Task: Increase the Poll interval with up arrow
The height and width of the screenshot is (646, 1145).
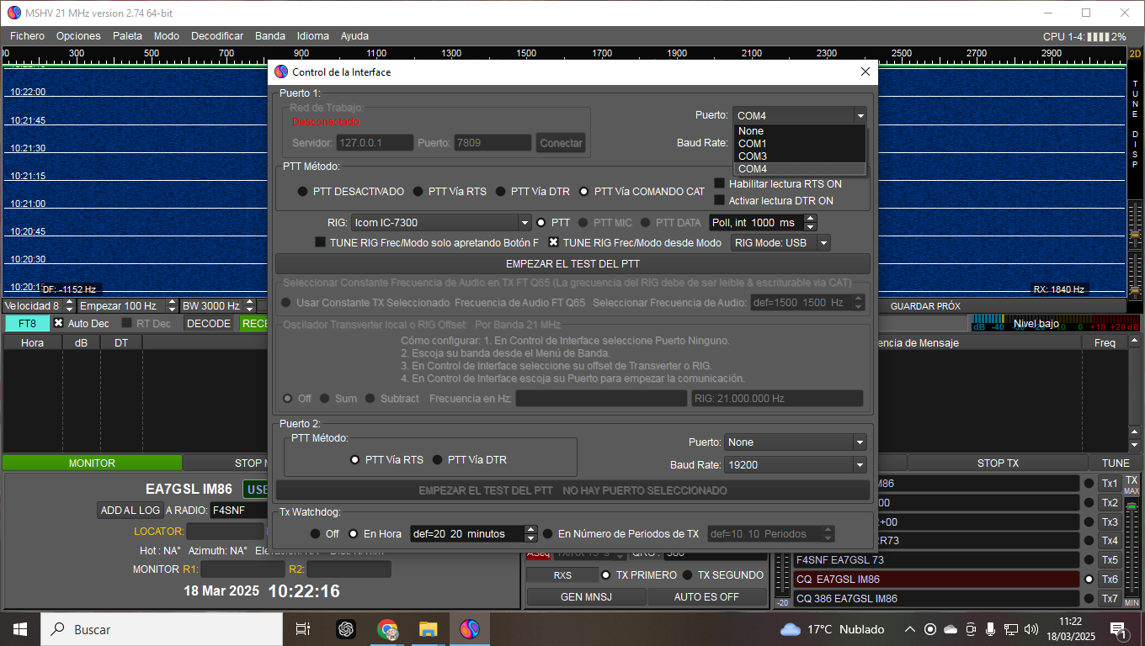Action: tap(810, 219)
